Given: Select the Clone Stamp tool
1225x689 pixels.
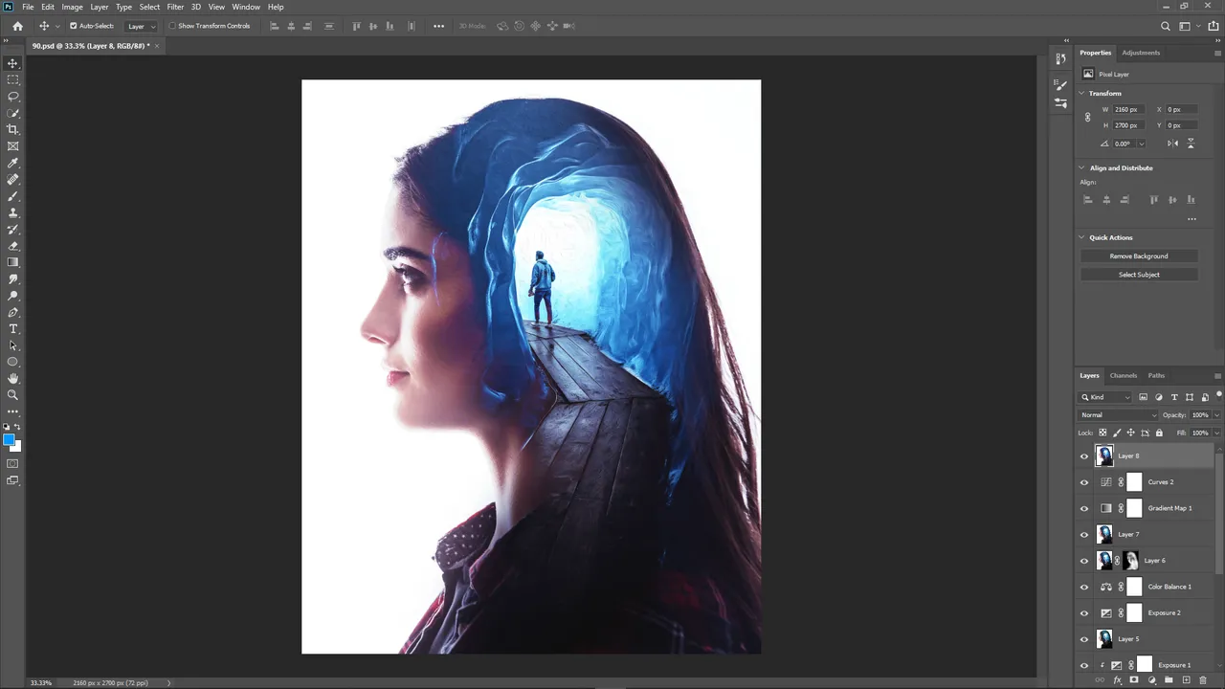Looking at the screenshot, I should click(x=12, y=212).
